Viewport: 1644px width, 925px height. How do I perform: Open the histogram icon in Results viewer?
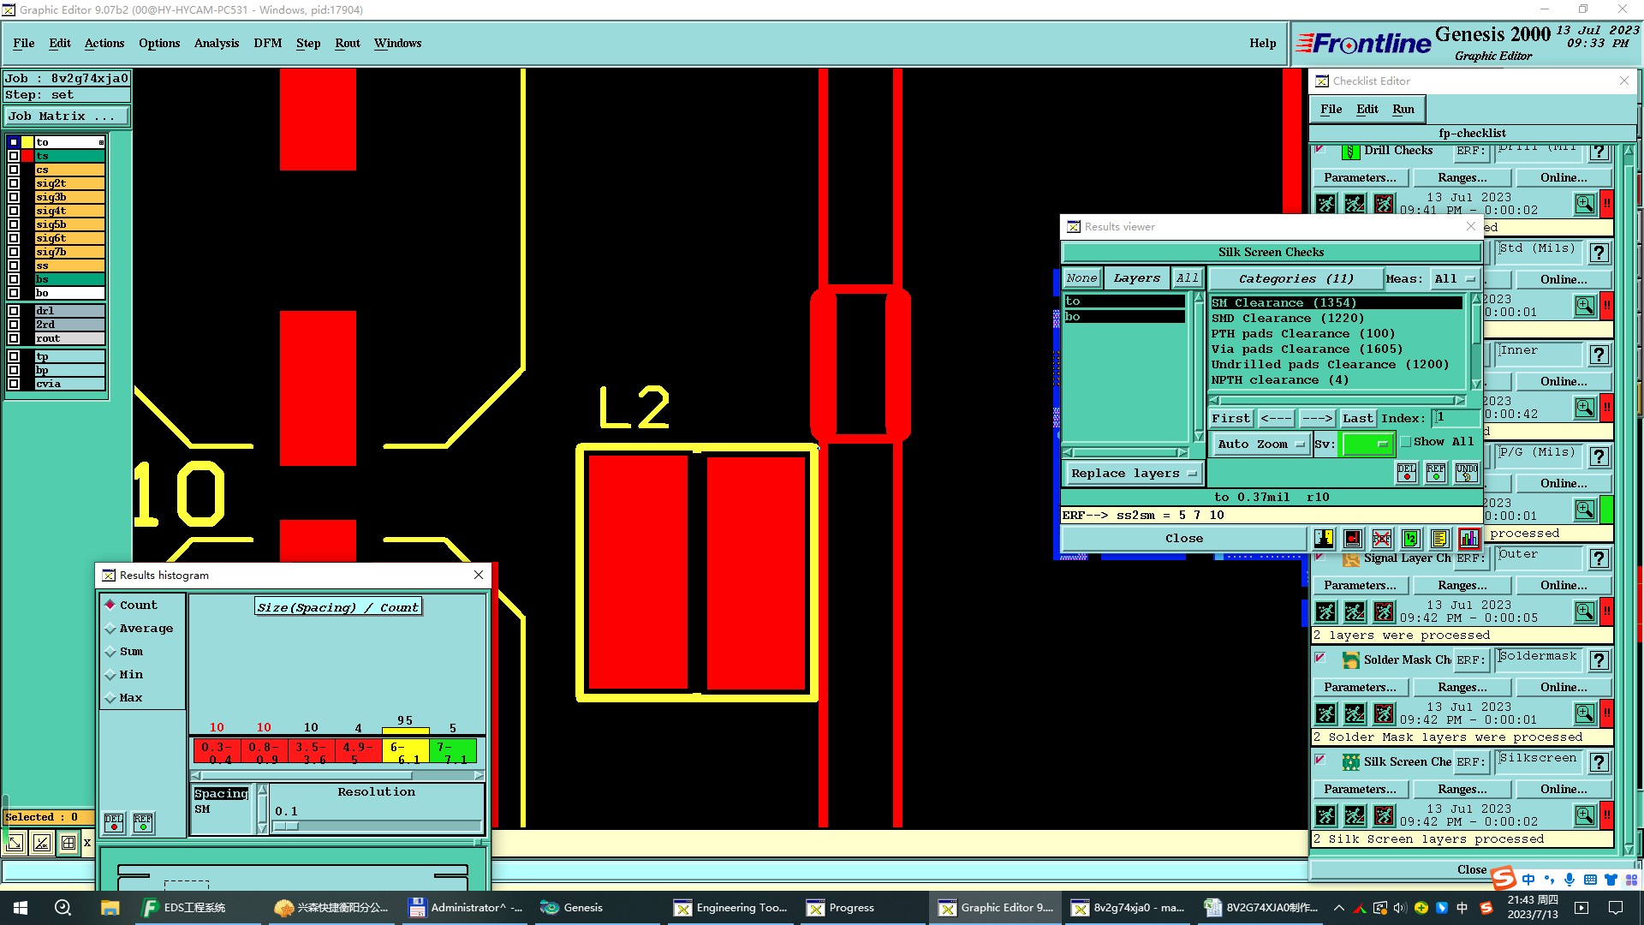[1468, 539]
